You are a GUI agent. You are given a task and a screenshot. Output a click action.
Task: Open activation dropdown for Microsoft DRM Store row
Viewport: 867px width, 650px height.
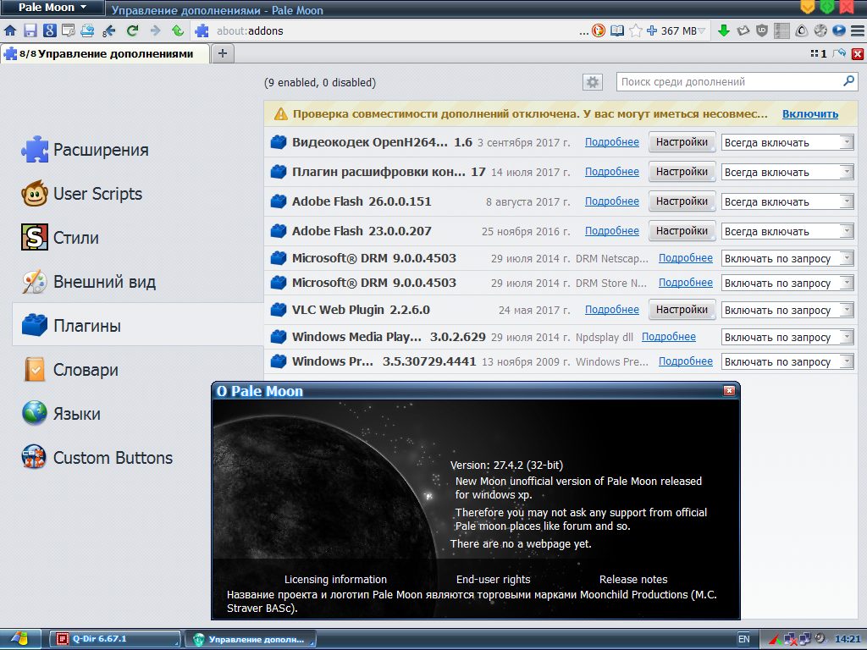click(787, 283)
